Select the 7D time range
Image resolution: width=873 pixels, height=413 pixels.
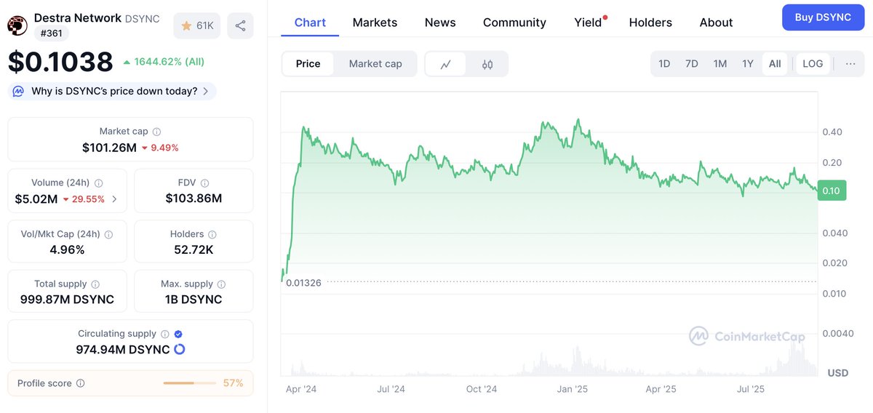[x=692, y=64]
